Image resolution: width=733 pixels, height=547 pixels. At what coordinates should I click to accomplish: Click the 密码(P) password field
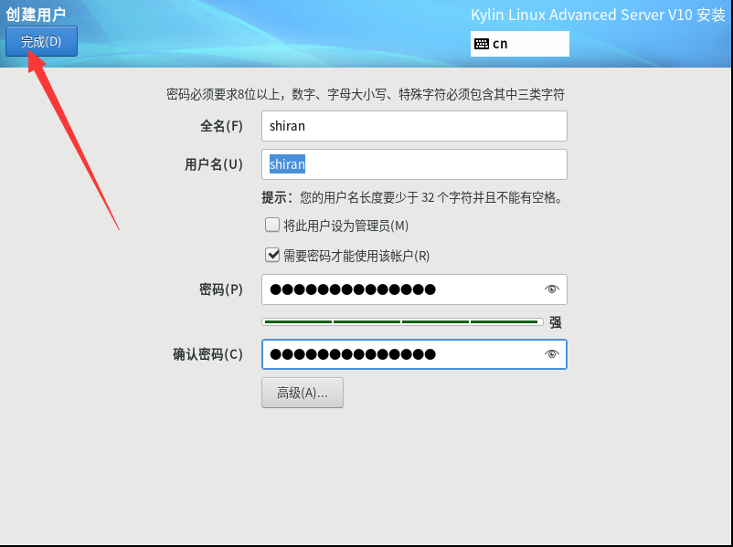point(414,289)
